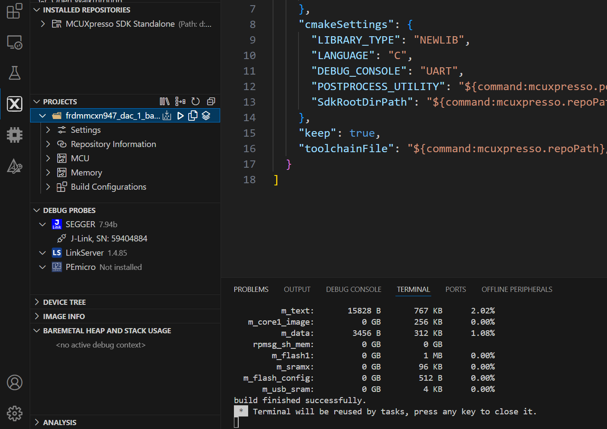The width and height of the screenshot is (607, 429).
Task: Open the Remote Explorer icon
Action: click(x=15, y=42)
